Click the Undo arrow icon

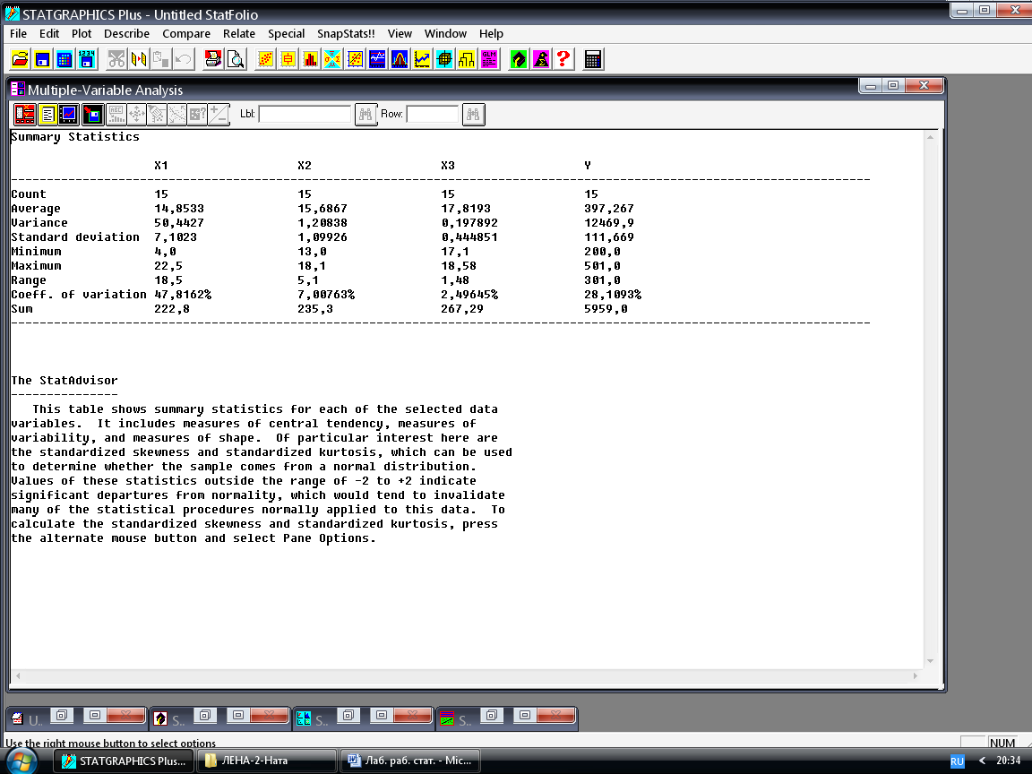[183, 59]
